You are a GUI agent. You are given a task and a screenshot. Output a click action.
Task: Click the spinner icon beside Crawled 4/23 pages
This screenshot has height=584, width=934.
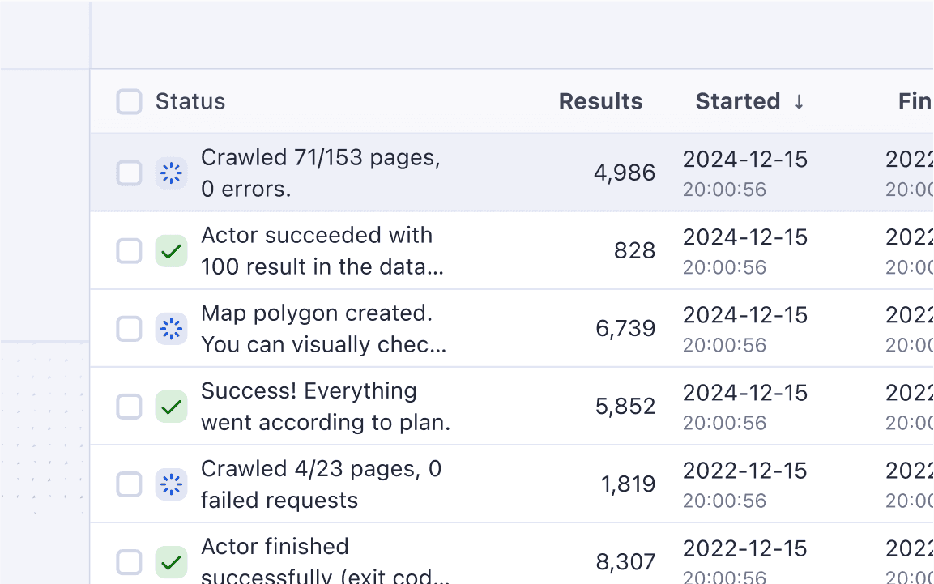coord(171,484)
